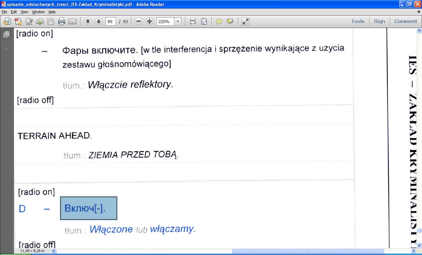Screen dimensions: 422x255
Task: Go to next page with down arrow
Action: click(99, 21)
